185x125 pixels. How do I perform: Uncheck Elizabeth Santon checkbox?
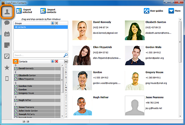coord(16,75)
